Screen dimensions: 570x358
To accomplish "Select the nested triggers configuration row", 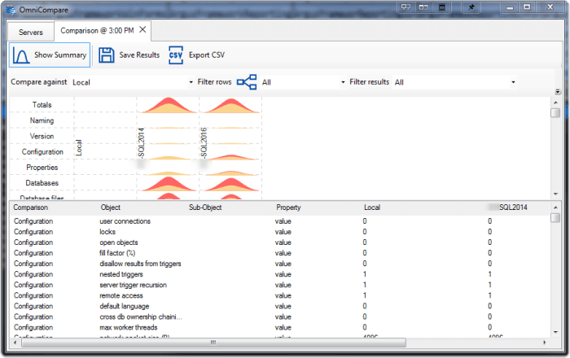I will pos(280,274).
